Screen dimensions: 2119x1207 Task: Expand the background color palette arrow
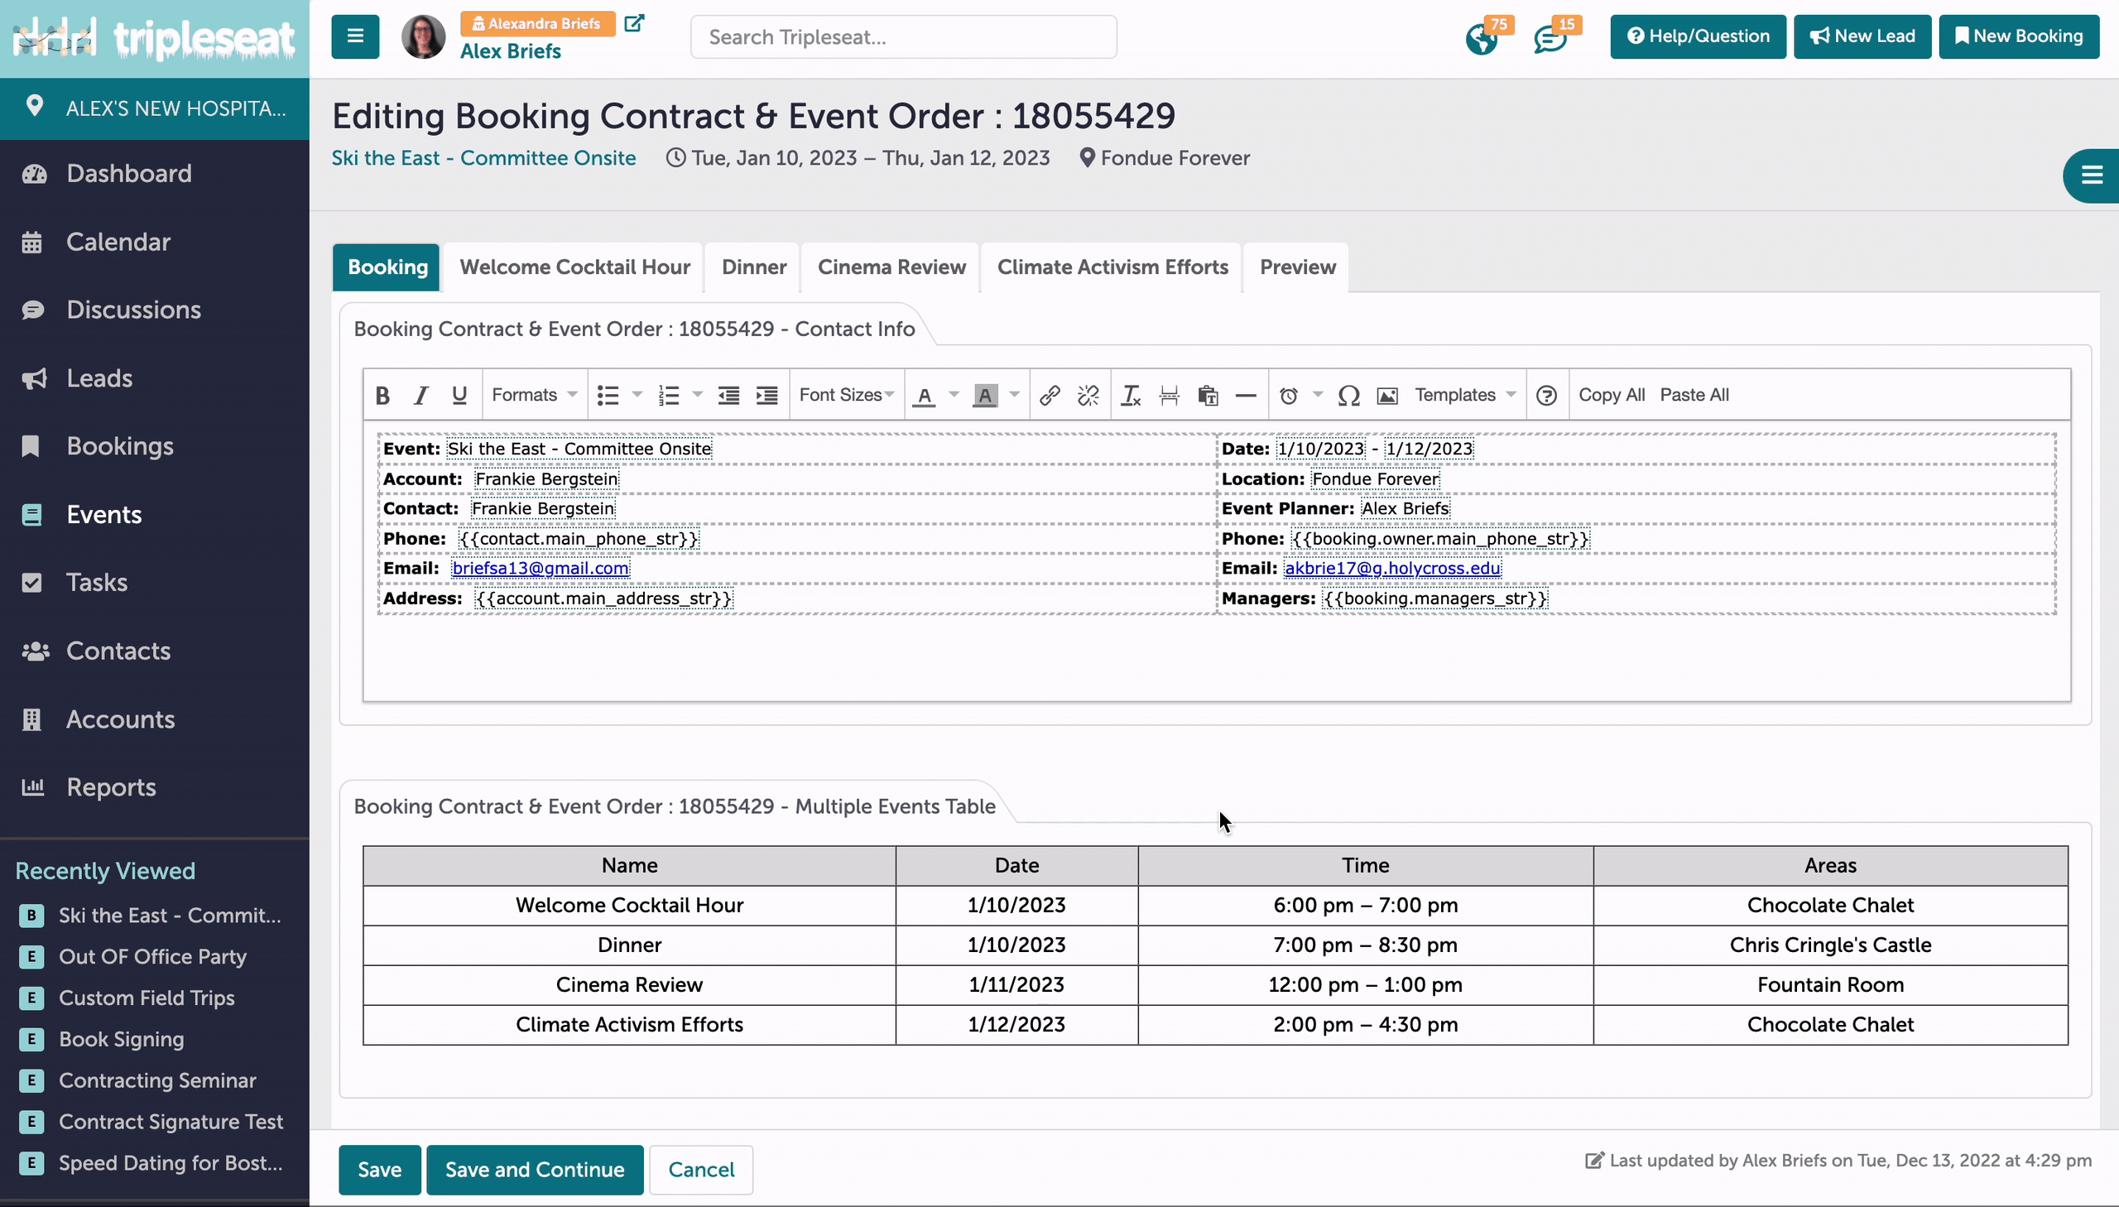click(x=1014, y=395)
